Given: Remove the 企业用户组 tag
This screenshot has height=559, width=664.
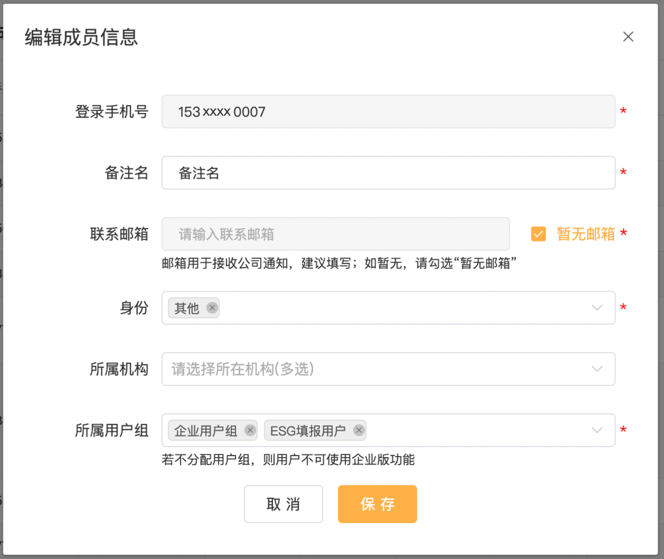Looking at the screenshot, I should point(250,430).
